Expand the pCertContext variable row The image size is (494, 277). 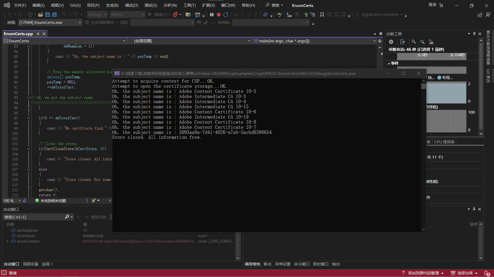7,241
